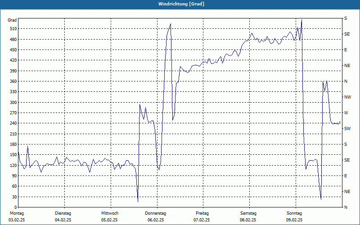Select the date 03.02.25
360x225 pixels.
17,220
